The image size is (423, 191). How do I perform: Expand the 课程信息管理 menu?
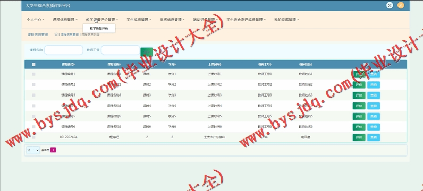[x=65, y=20]
